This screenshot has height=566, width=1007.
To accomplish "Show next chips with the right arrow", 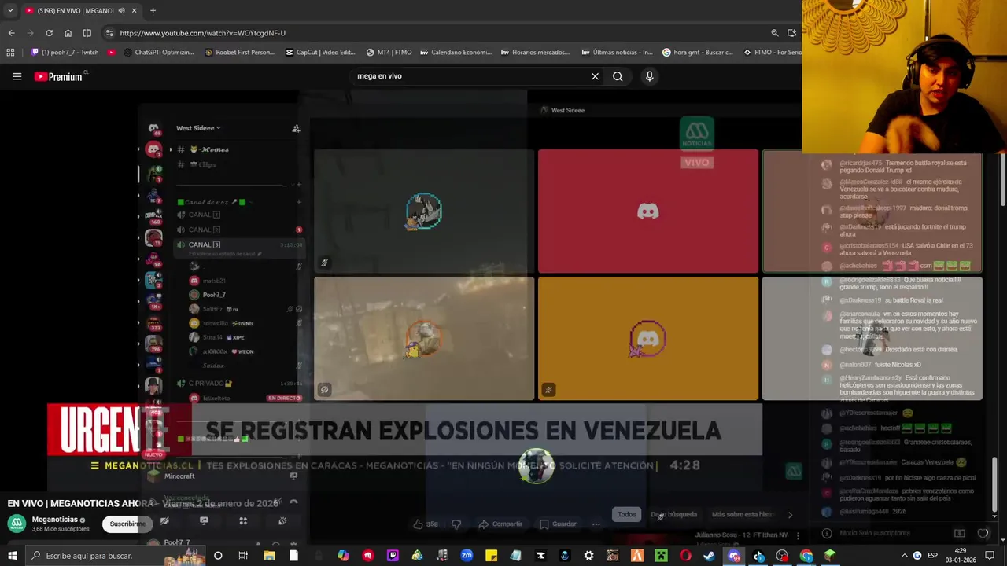I will [x=790, y=514].
